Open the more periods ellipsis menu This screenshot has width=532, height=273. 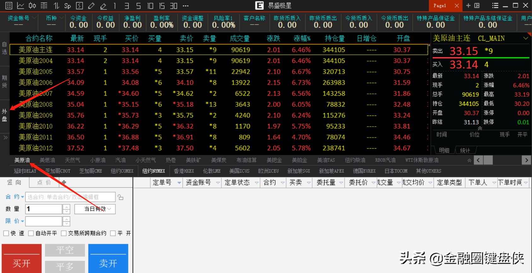point(186,6)
